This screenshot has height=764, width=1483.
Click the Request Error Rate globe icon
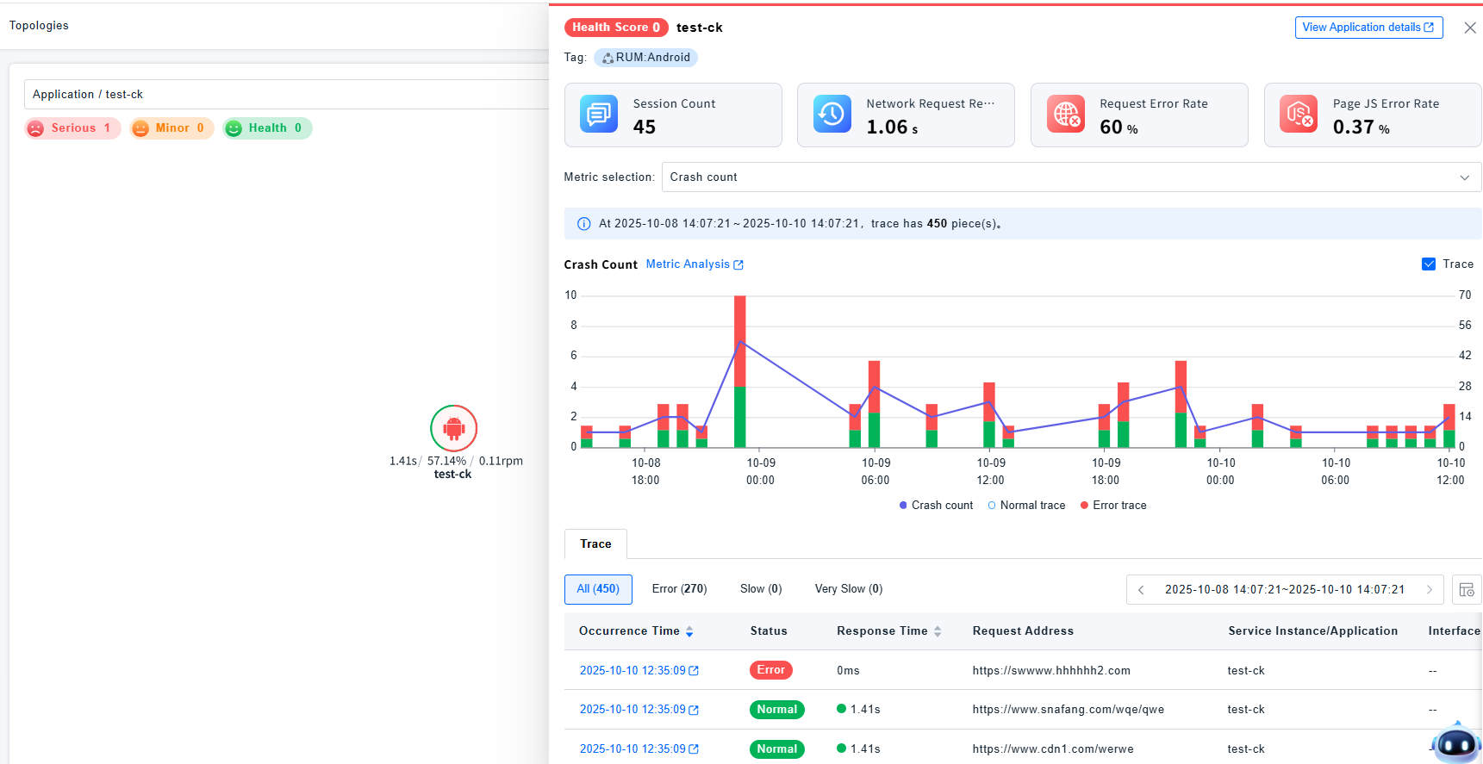point(1066,114)
